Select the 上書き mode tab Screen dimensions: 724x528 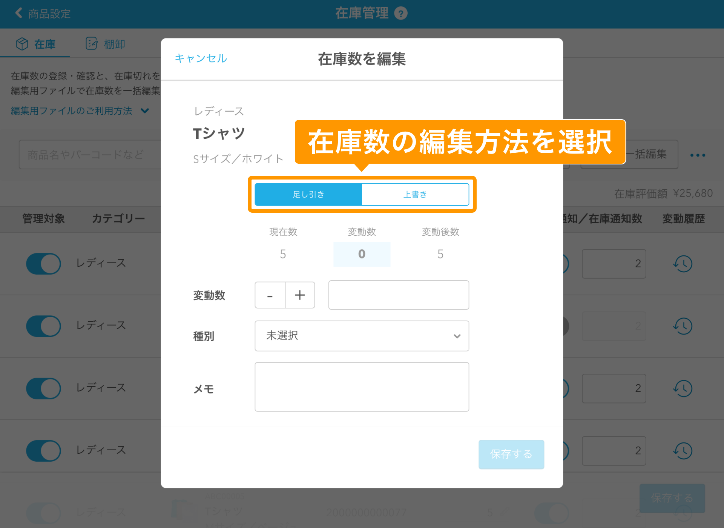pos(415,195)
